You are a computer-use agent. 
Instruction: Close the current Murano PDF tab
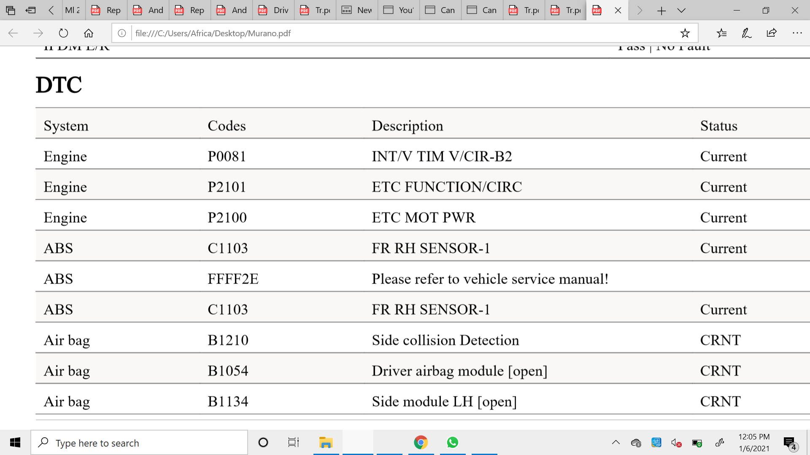(x=618, y=10)
